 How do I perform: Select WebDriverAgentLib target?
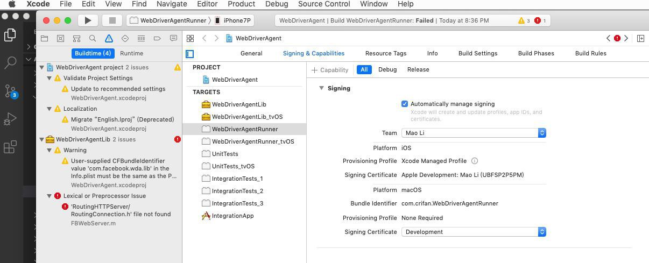pyautogui.click(x=239, y=104)
